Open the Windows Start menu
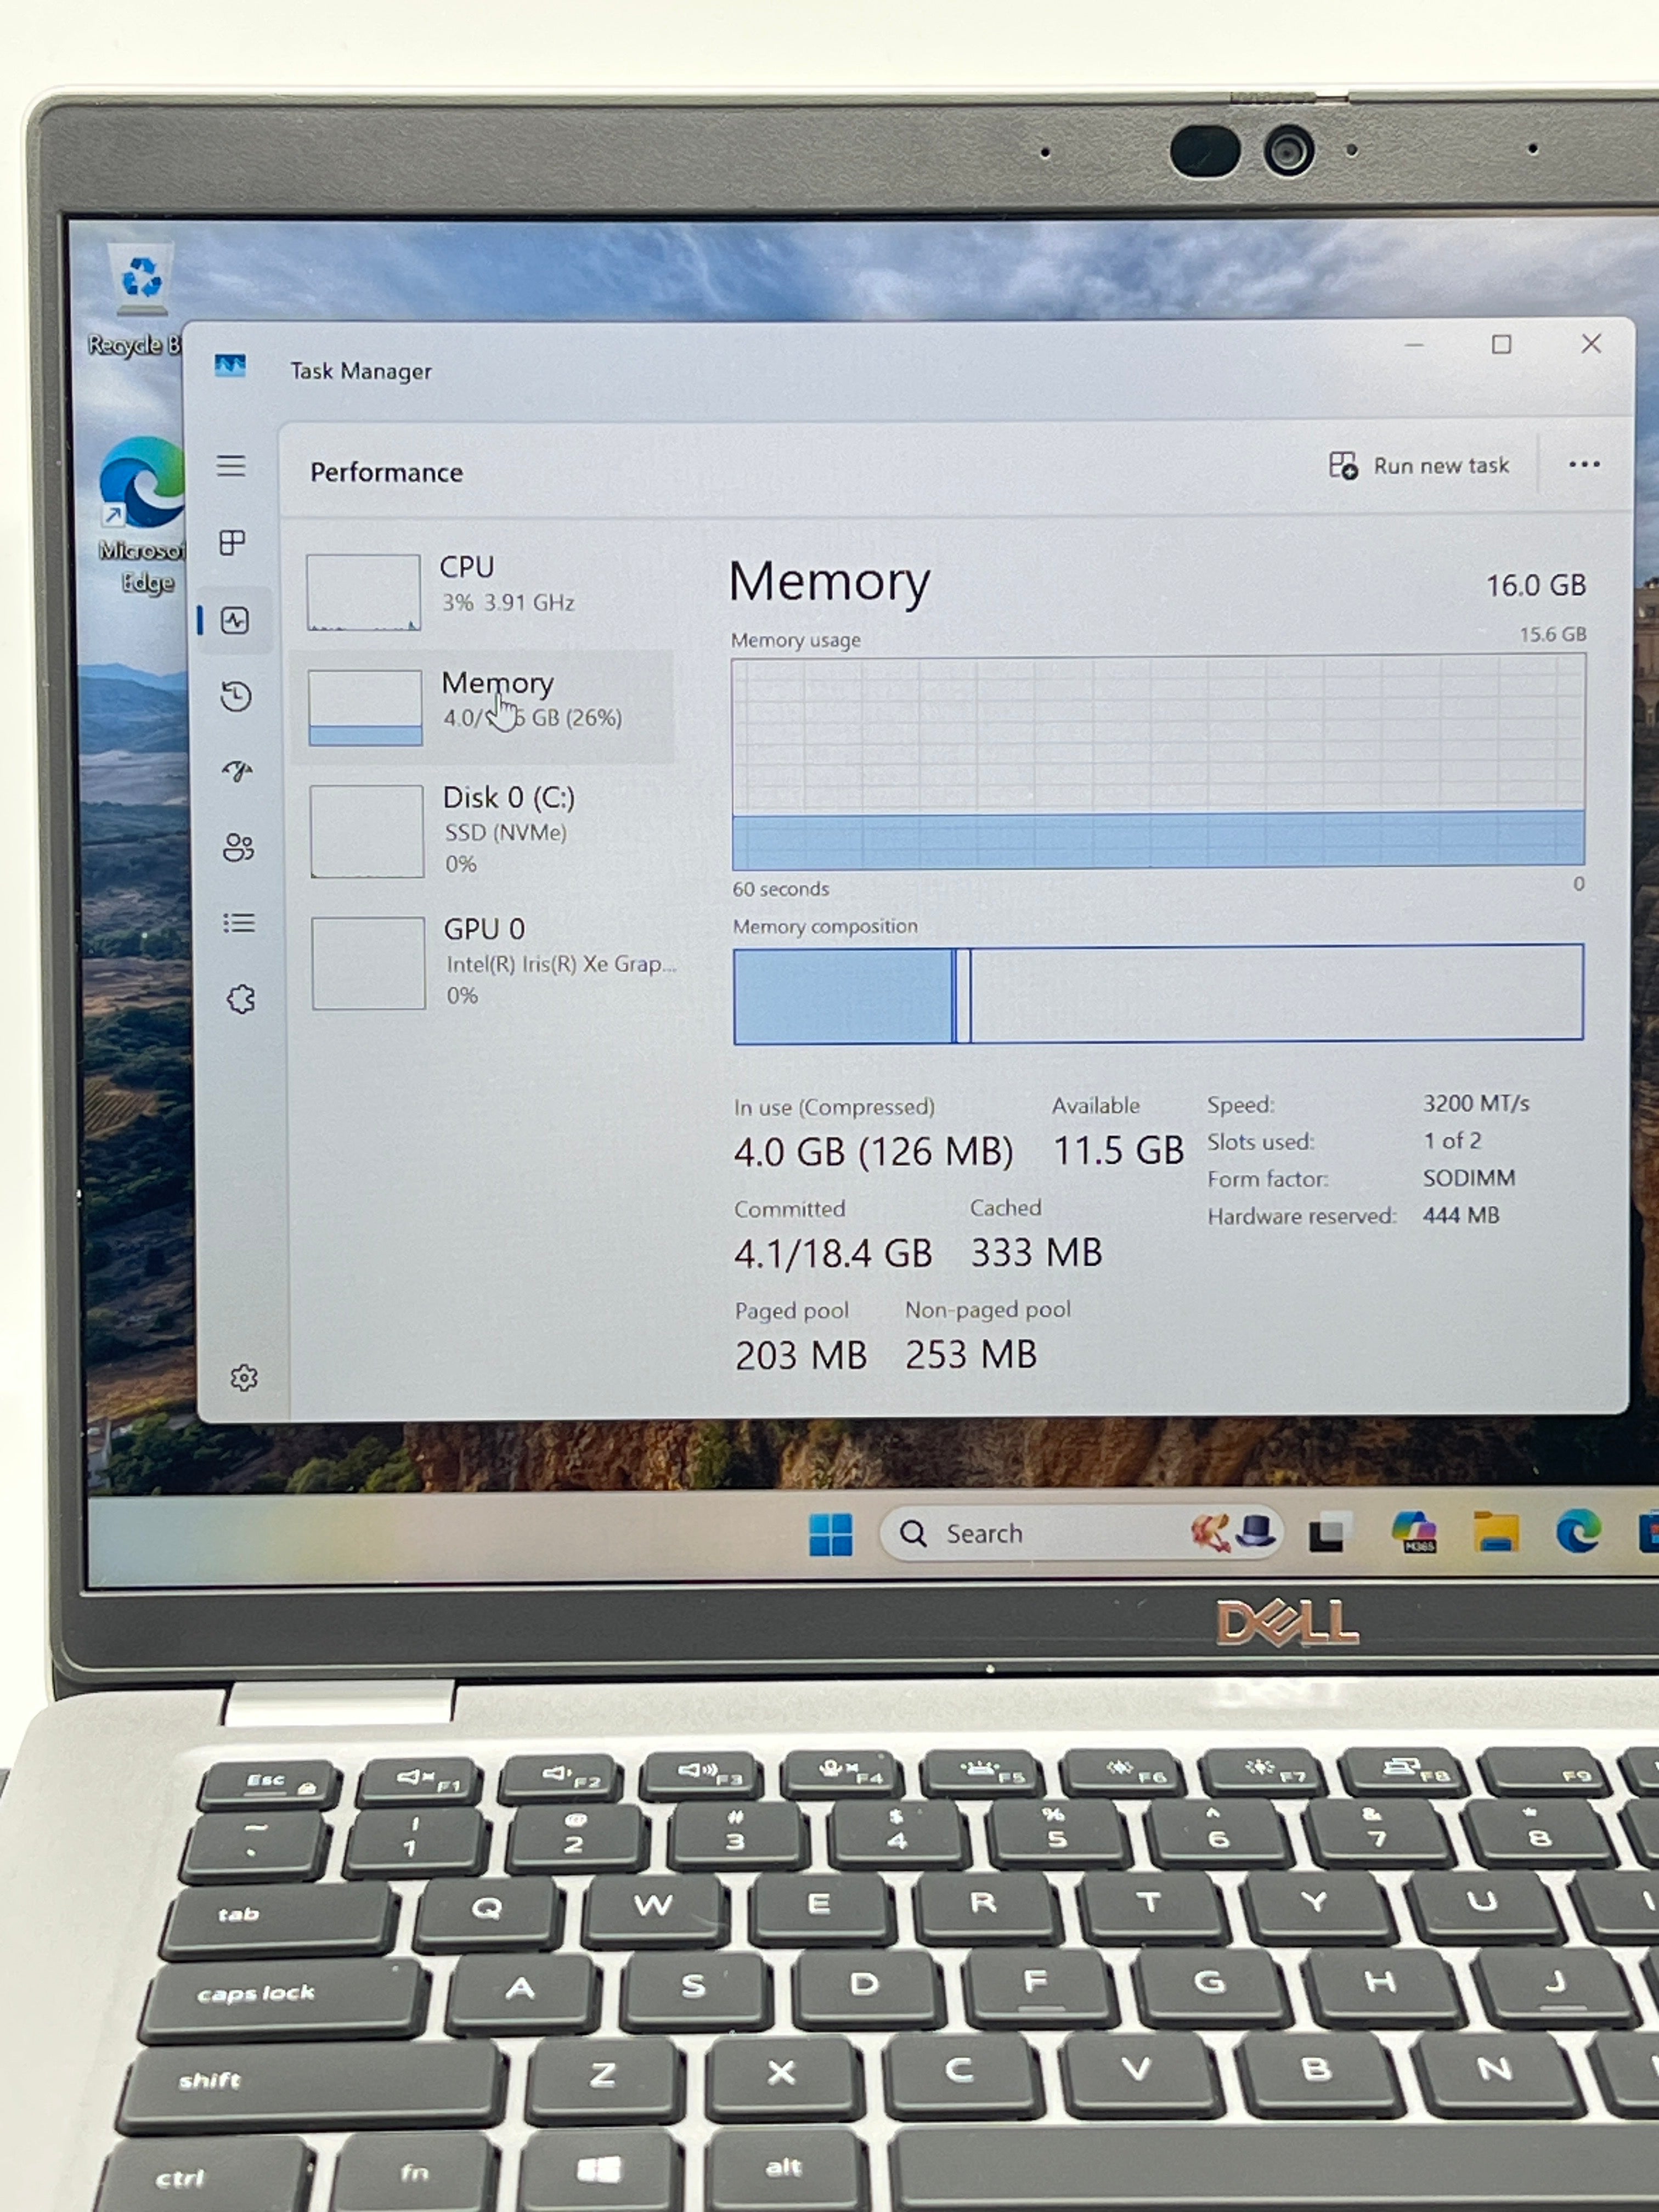This screenshot has height=2212, width=1659. pos(831,1534)
